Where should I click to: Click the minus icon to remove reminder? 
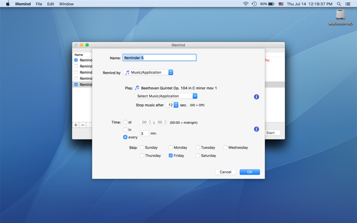[83, 125]
